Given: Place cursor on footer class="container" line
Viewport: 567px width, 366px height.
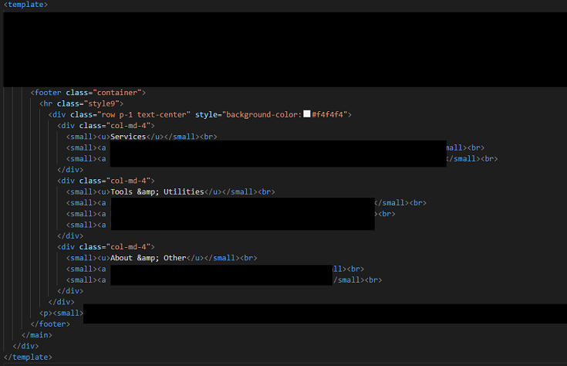Looking at the screenshot, I should pyautogui.click(x=88, y=93).
